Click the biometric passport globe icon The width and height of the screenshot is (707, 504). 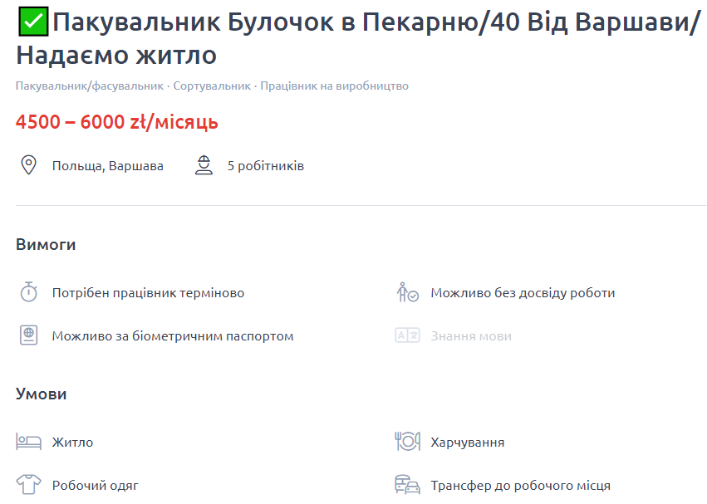tap(27, 335)
